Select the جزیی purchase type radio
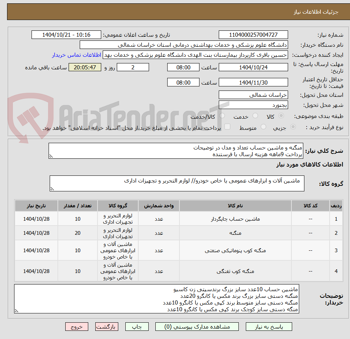This screenshot has height=339, width=350. tap(293, 127)
